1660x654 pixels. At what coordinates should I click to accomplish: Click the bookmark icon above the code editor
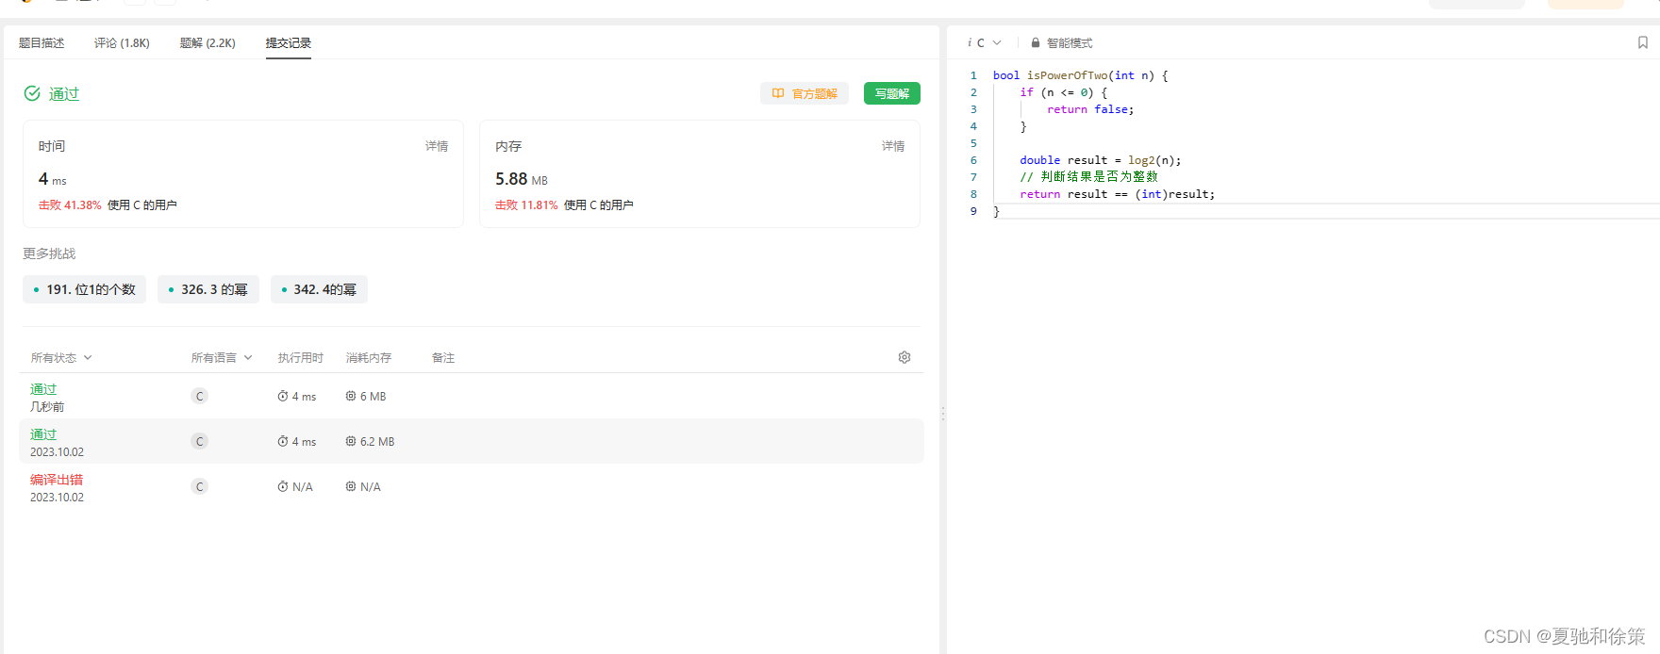(1642, 42)
